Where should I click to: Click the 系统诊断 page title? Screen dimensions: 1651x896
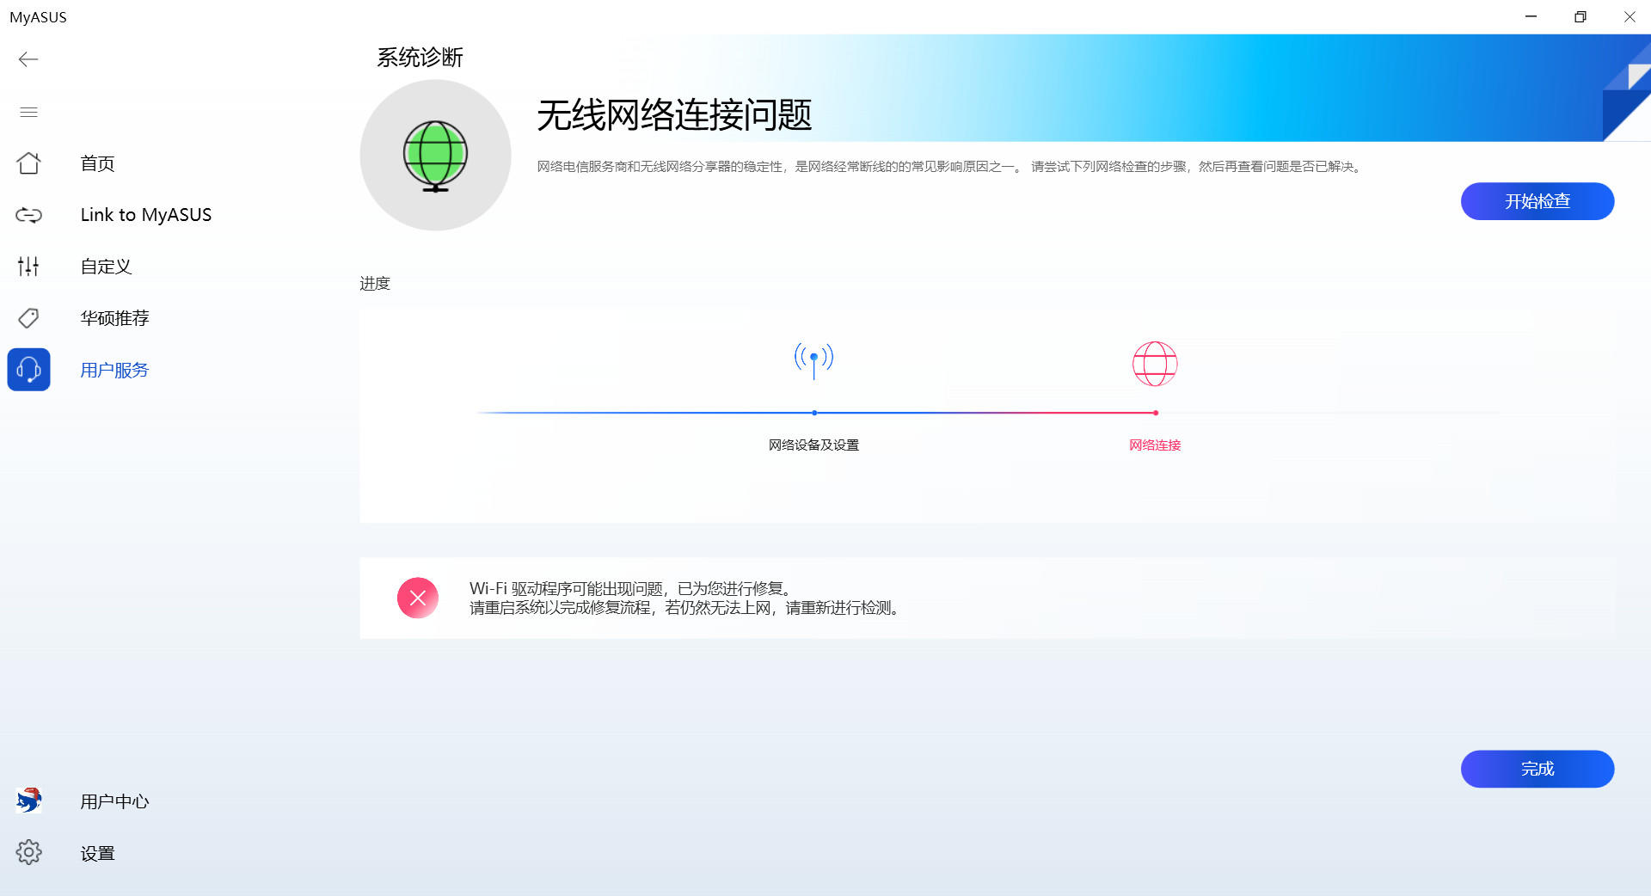click(x=420, y=58)
